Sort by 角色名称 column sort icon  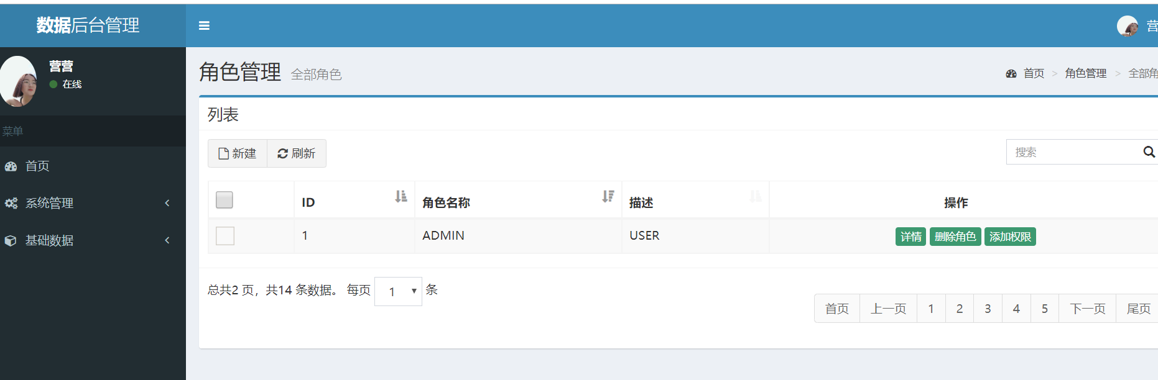(x=608, y=197)
